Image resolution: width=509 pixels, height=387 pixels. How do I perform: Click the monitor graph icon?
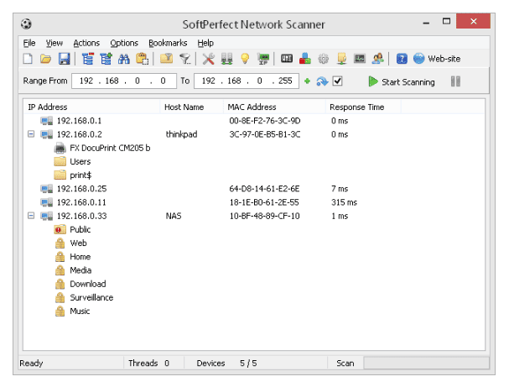360,59
